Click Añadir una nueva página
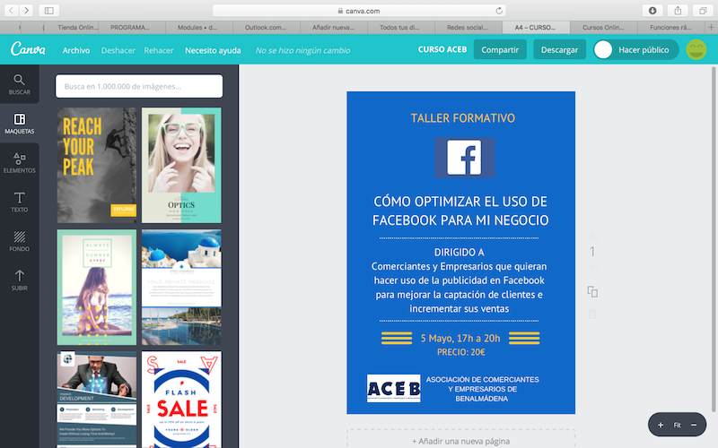Screen dimensions: 718x448 [460, 441]
